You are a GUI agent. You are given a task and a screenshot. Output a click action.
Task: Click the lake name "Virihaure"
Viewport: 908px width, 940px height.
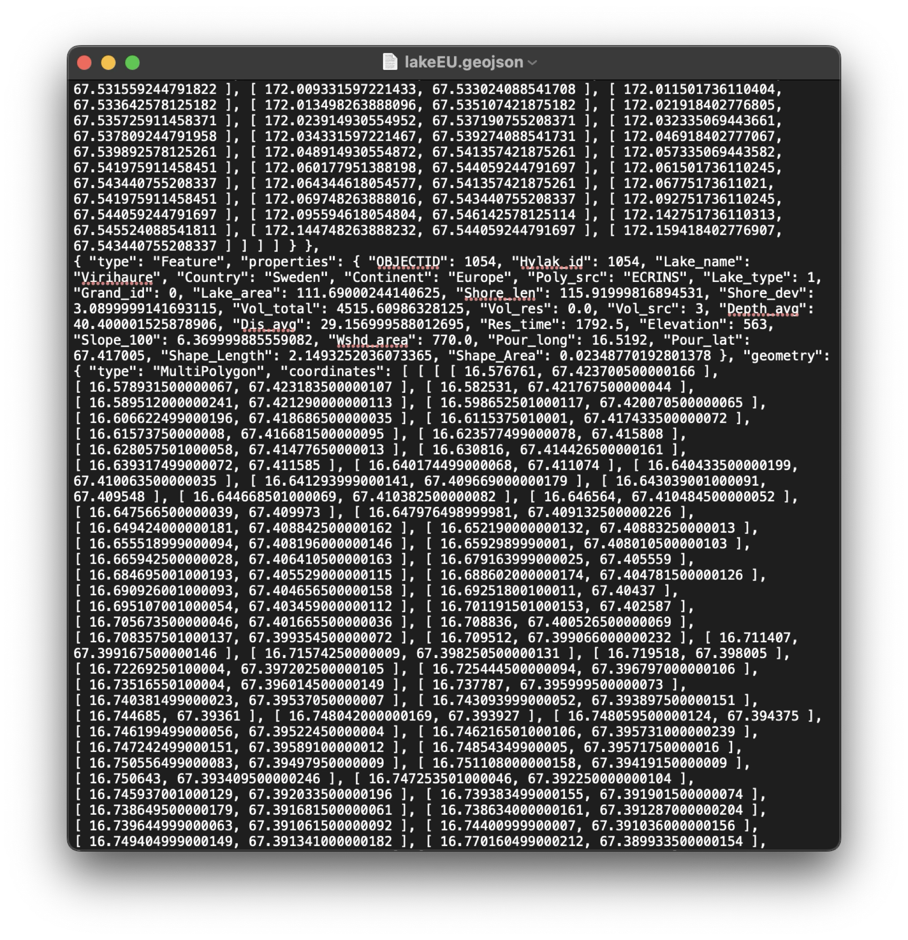pyautogui.click(x=117, y=278)
